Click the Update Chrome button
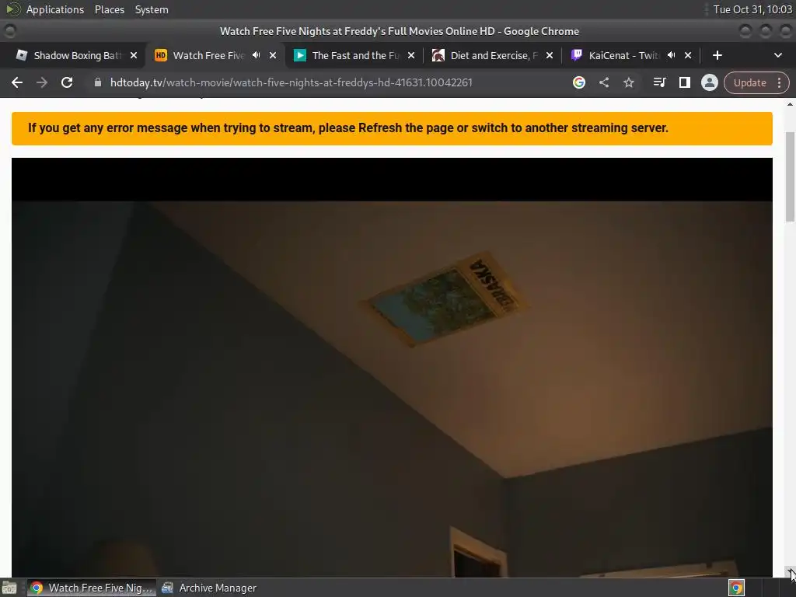 [x=749, y=82]
